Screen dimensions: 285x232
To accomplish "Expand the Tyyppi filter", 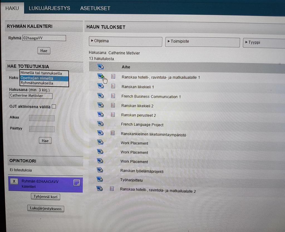I will pyautogui.click(x=264, y=43).
